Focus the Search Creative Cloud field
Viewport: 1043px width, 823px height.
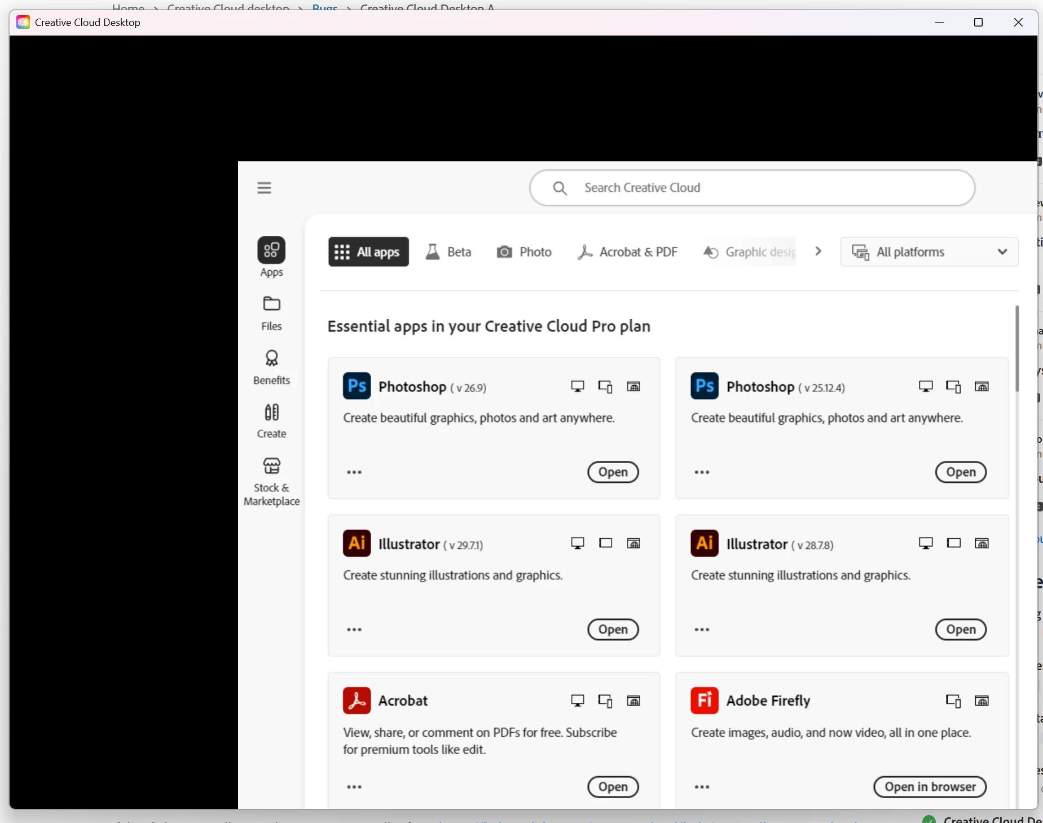752,188
